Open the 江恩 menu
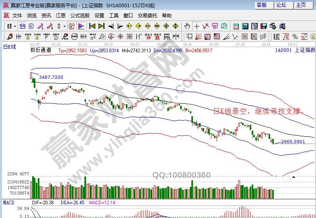This screenshot has height=218, width=316. coord(60,16)
